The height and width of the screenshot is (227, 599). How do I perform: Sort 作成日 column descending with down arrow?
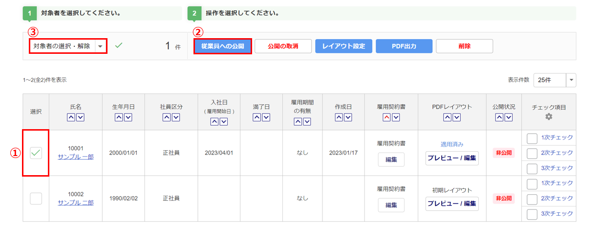pyautogui.click(x=348, y=117)
